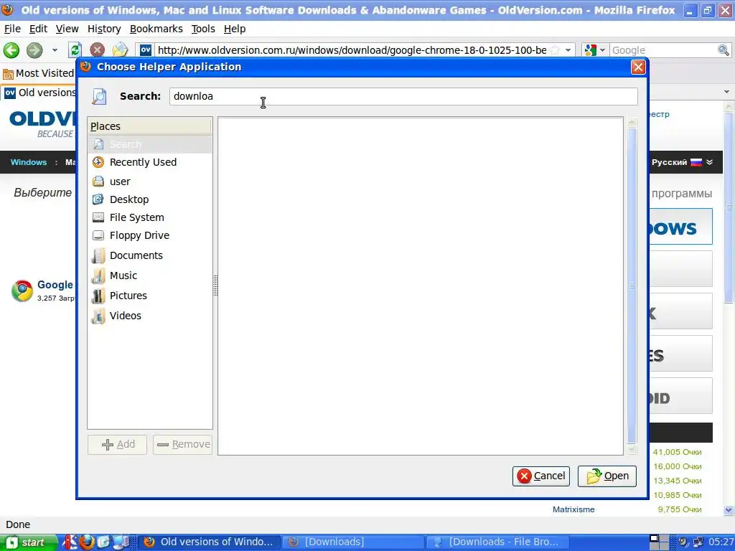The height and width of the screenshot is (551, 735).
Task: Click the network tray icon beside the clock
Action: [x=698, y=542]
